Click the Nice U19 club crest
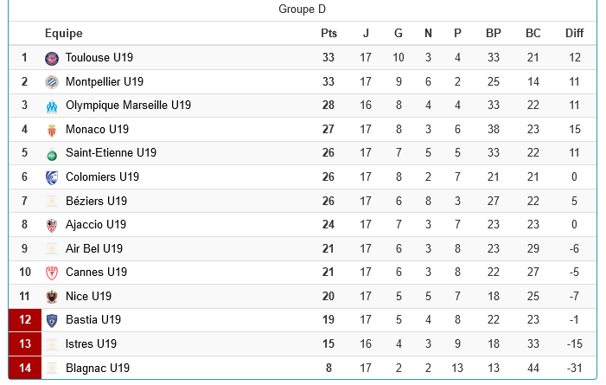 [x=52, y=297]
